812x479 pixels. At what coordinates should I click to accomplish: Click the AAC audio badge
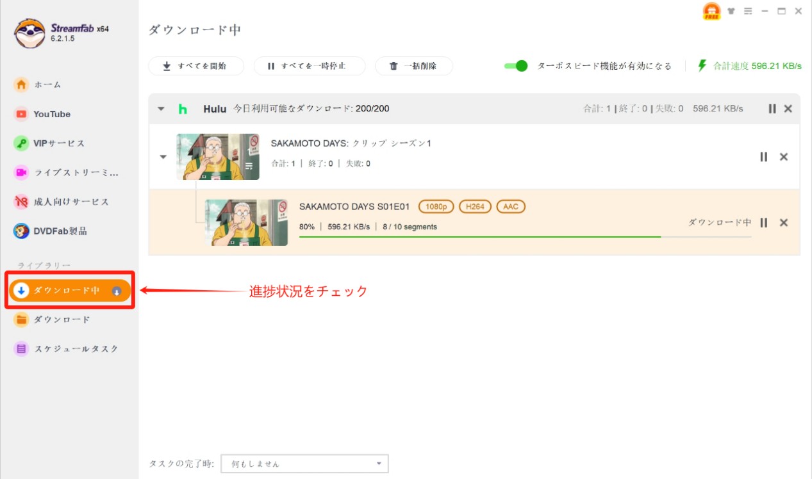click(x=511, y=207)
